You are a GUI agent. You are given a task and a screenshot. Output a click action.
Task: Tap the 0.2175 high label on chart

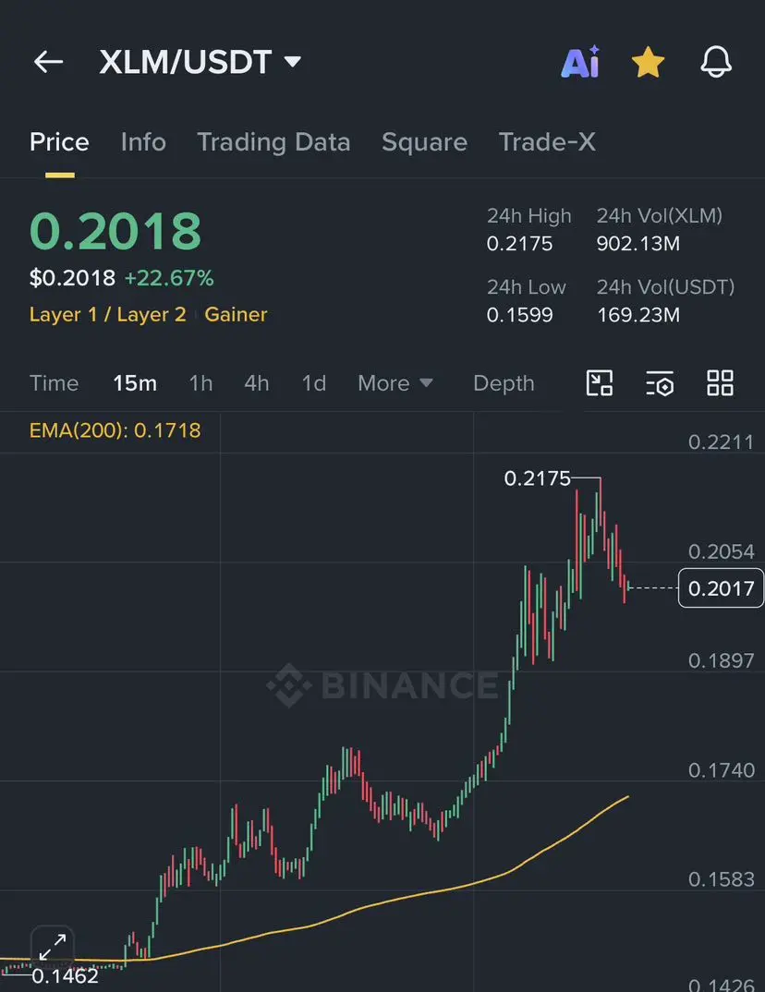click(537, 478)
